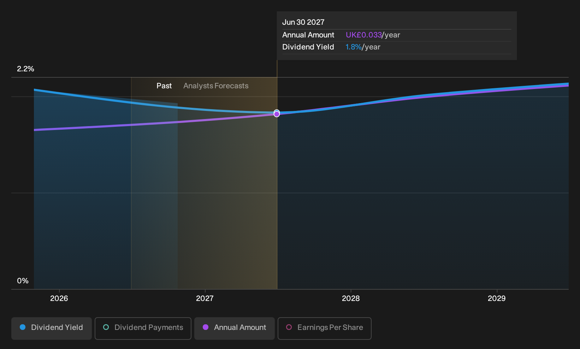
Task: Click the Past region label
Action: coord(164,86)
